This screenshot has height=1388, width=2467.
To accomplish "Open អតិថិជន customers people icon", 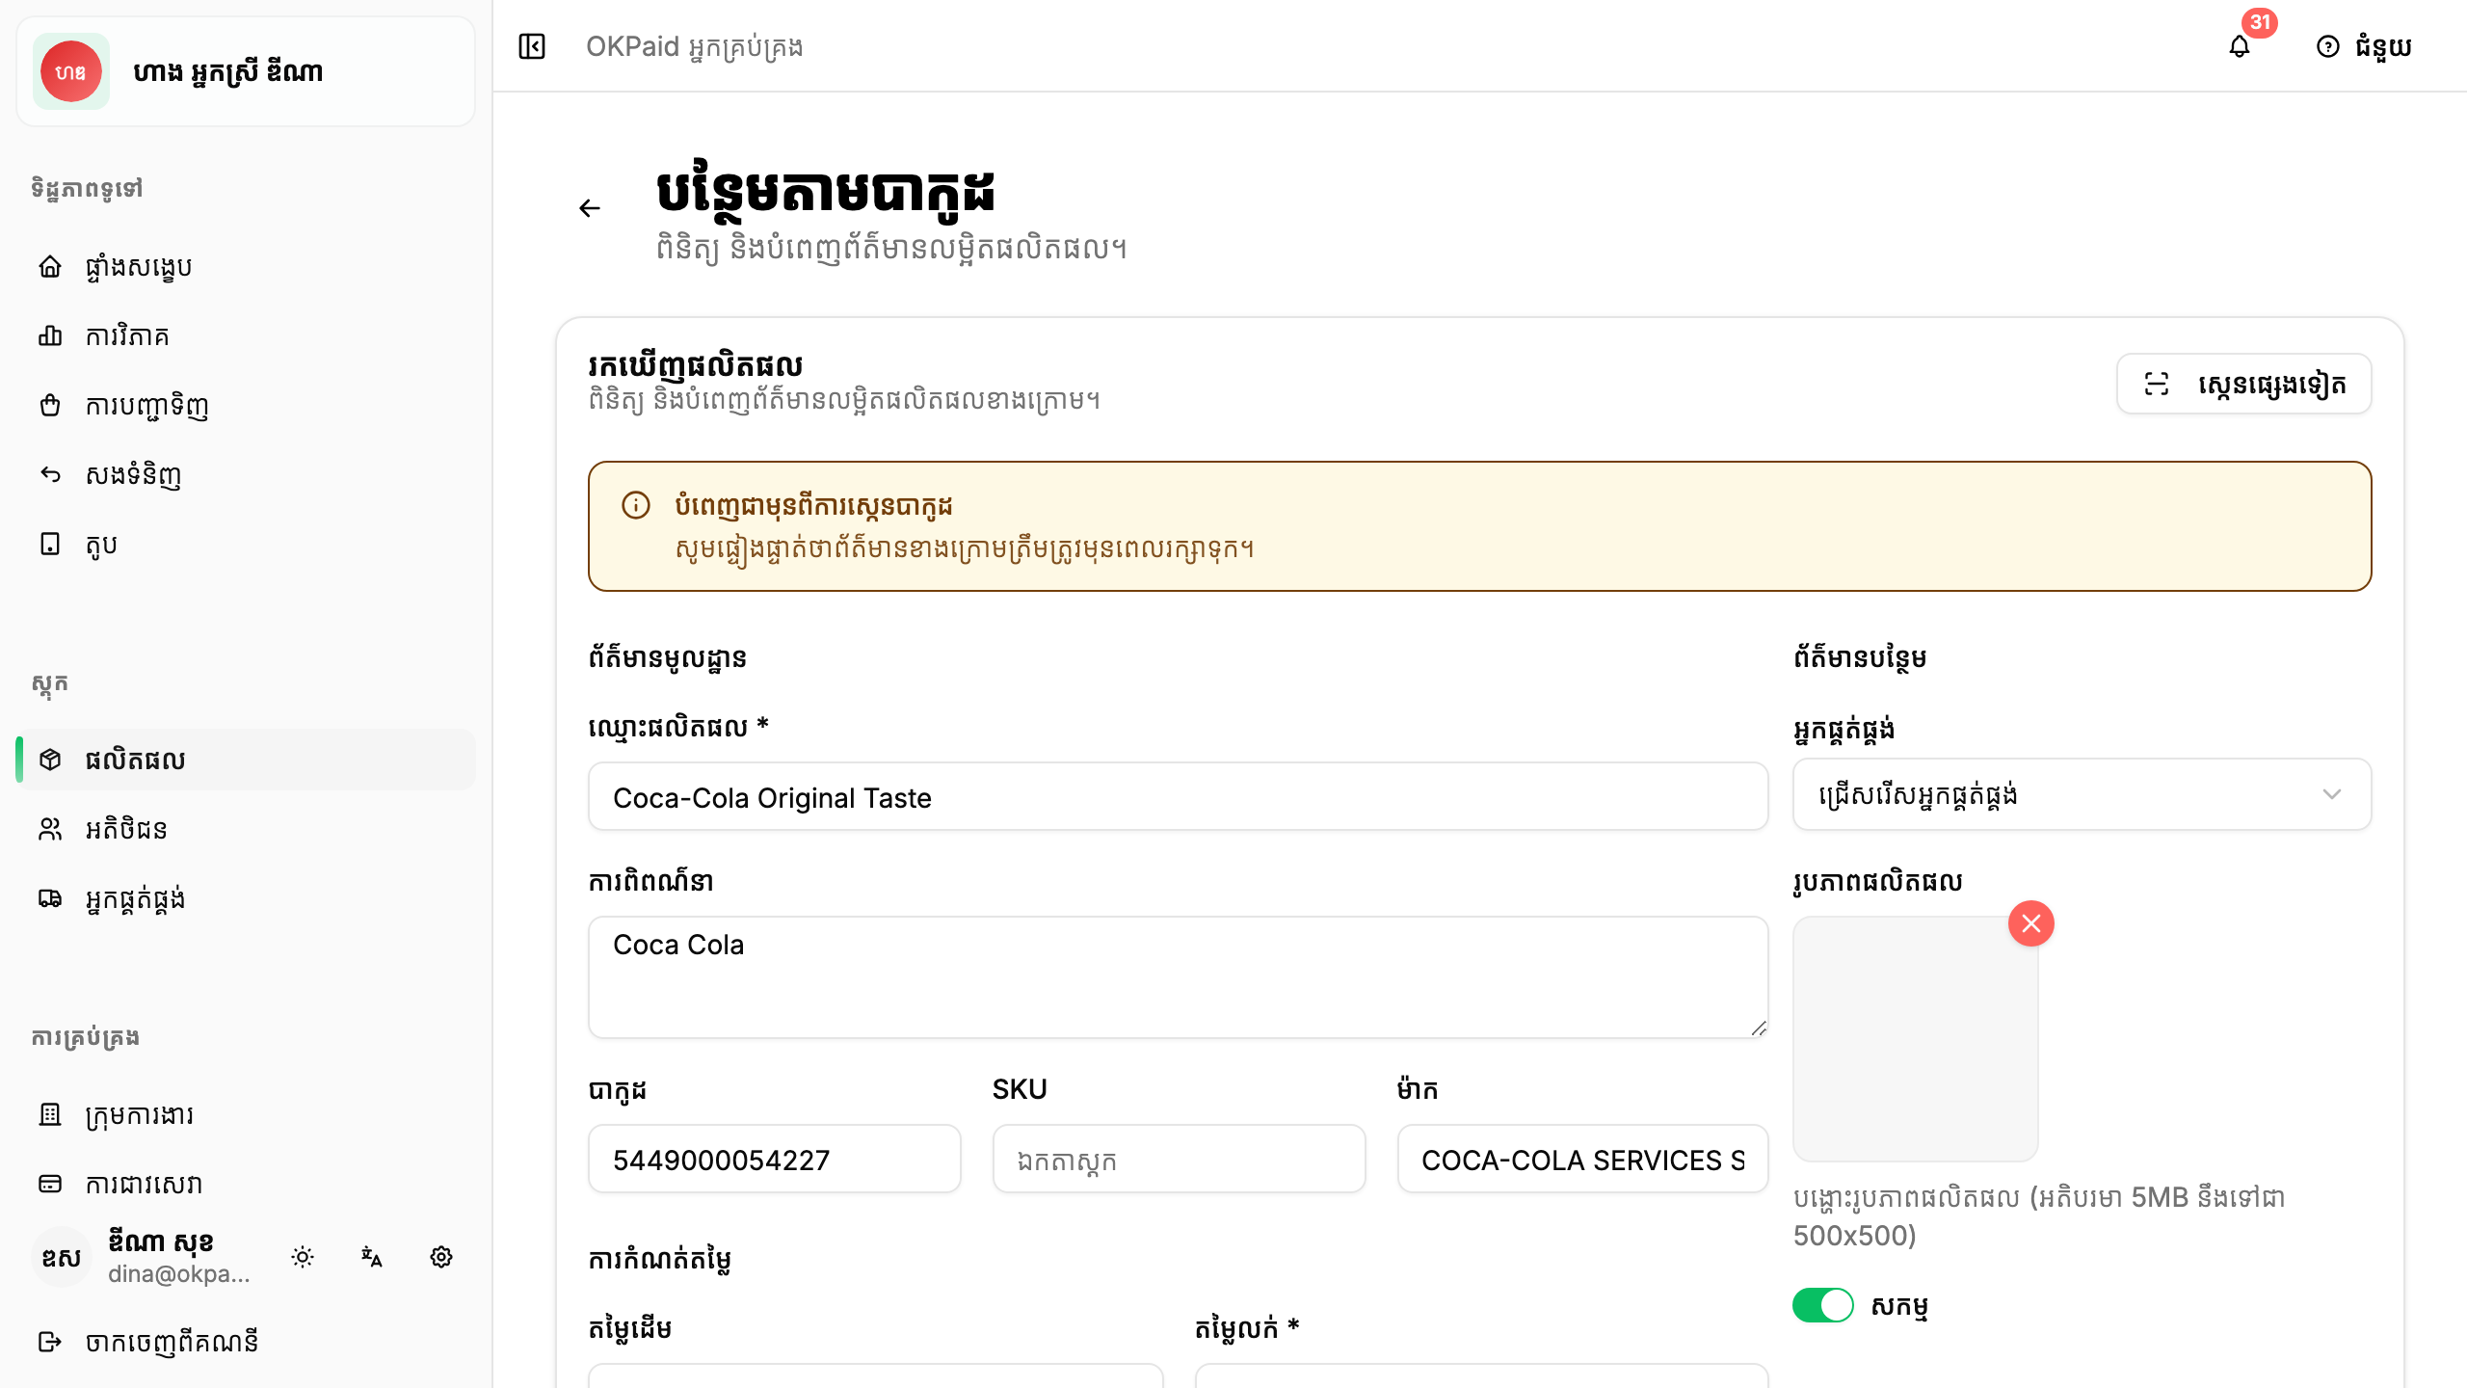I will 50,829.
